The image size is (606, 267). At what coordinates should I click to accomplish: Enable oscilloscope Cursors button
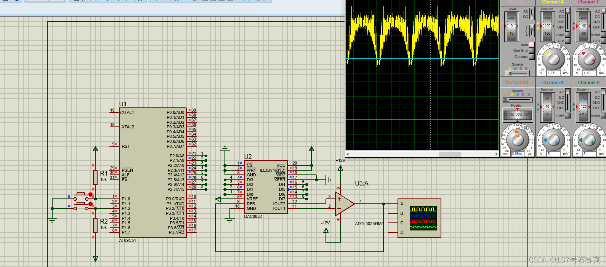[532, 57]
